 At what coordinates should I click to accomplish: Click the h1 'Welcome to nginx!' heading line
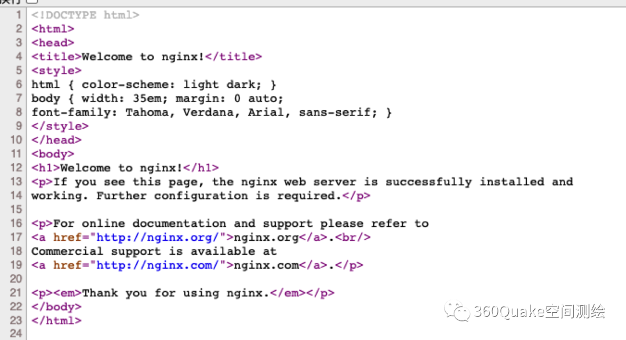point(125,168)
